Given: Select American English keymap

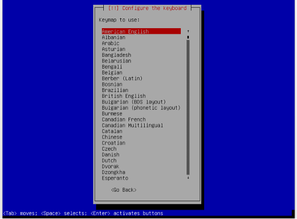Looking at the screenshot, I should pos(141,31).
